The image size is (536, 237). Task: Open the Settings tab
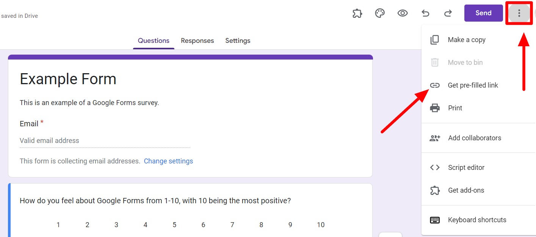click(x=238, y=41)
